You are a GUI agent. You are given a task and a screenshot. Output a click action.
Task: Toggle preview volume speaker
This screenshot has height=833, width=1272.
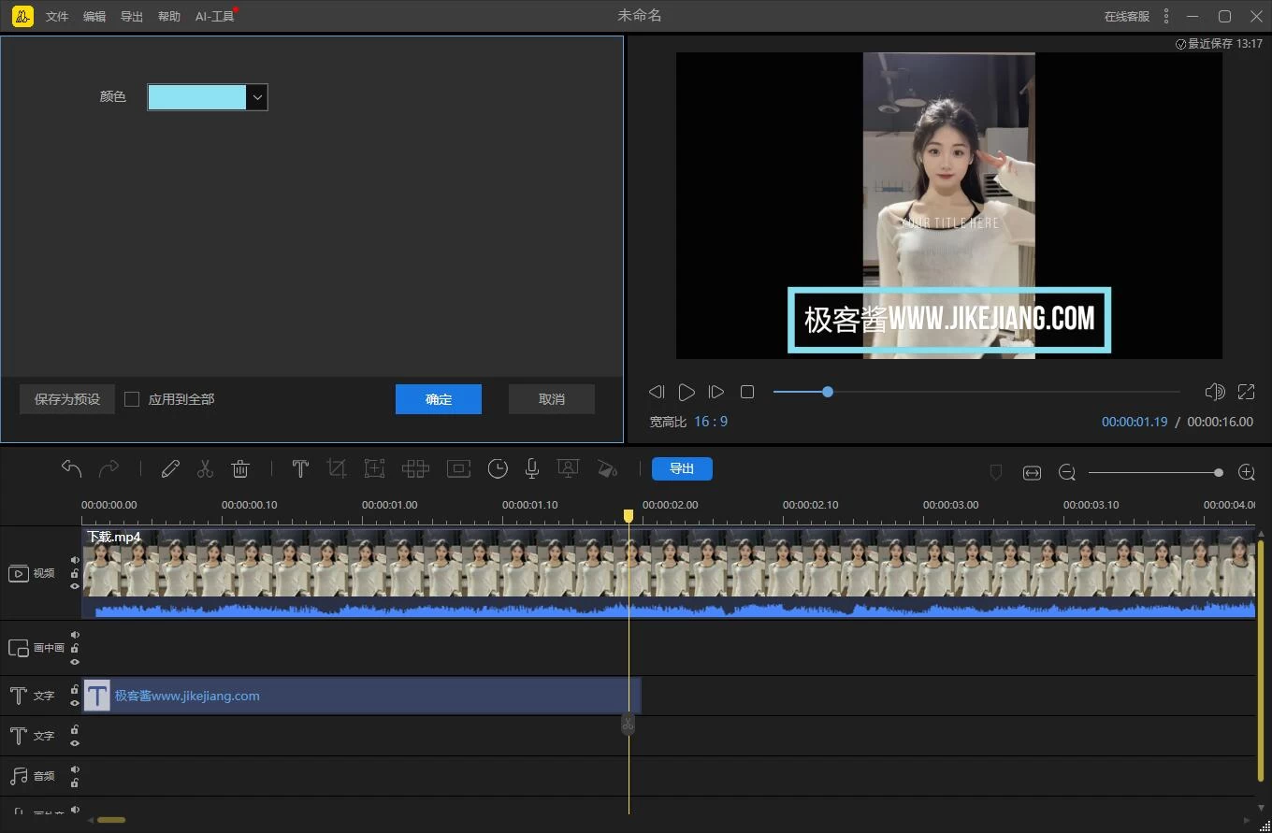click(1214, 392)
